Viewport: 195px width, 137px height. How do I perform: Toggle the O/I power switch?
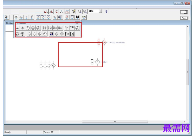click(184, 12)
